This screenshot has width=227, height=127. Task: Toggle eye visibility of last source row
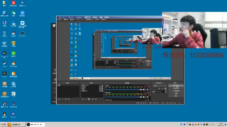pos(100,91)
